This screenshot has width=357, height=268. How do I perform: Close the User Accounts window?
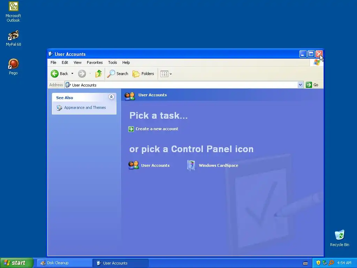point(319,54)
